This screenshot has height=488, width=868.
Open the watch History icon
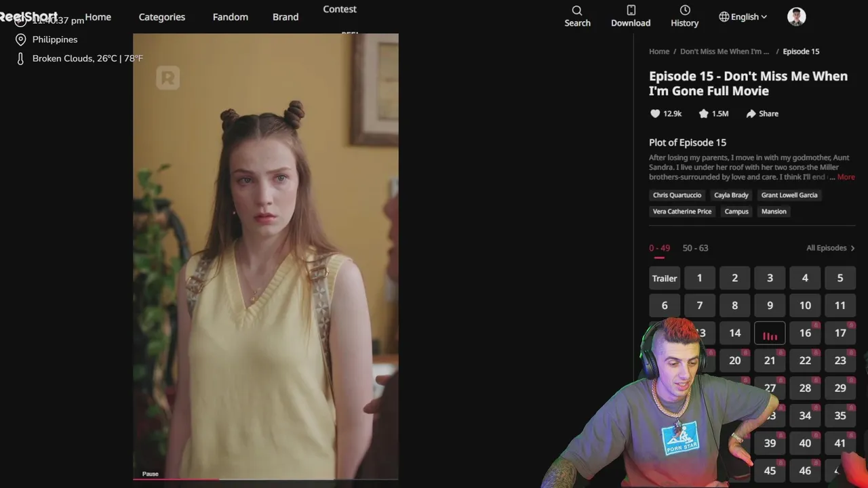(684, 16)
